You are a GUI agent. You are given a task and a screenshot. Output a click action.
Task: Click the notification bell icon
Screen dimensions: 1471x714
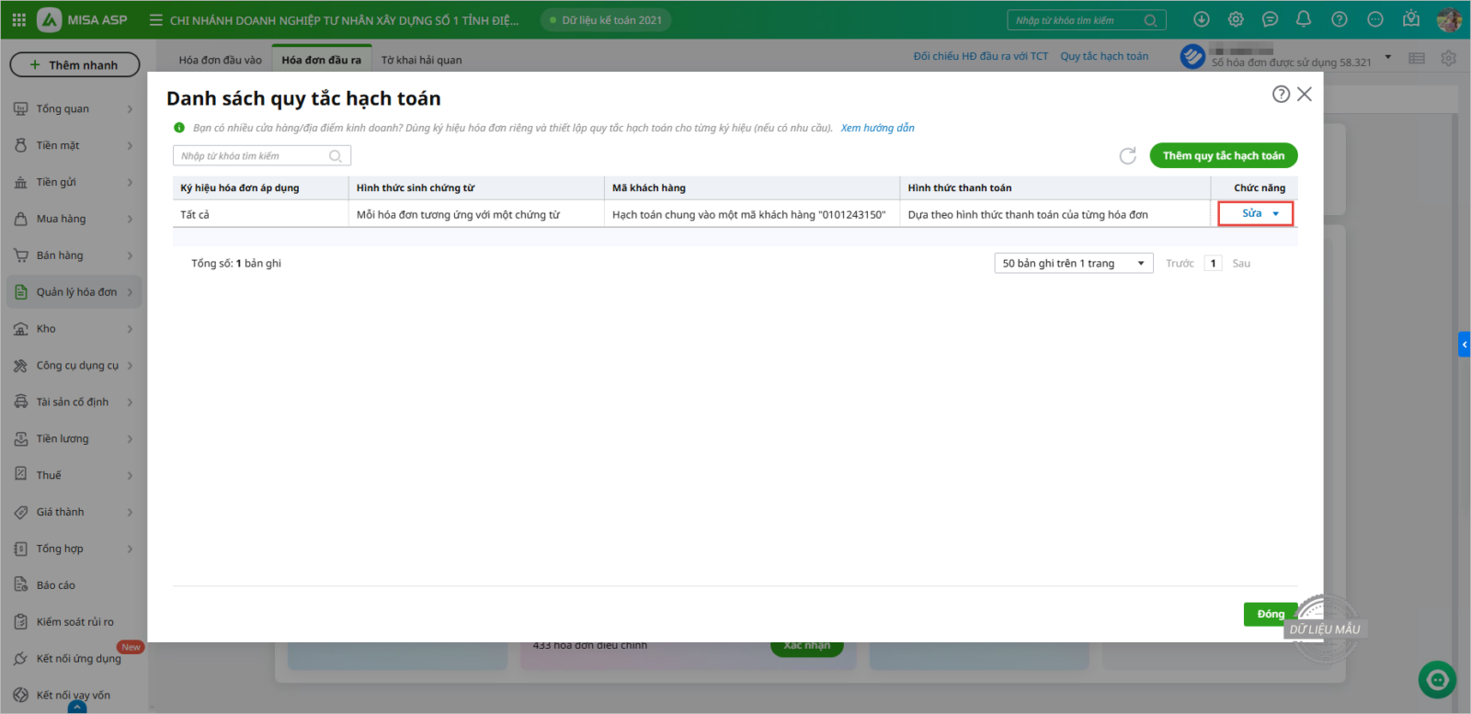click(x=1304, y=19)
